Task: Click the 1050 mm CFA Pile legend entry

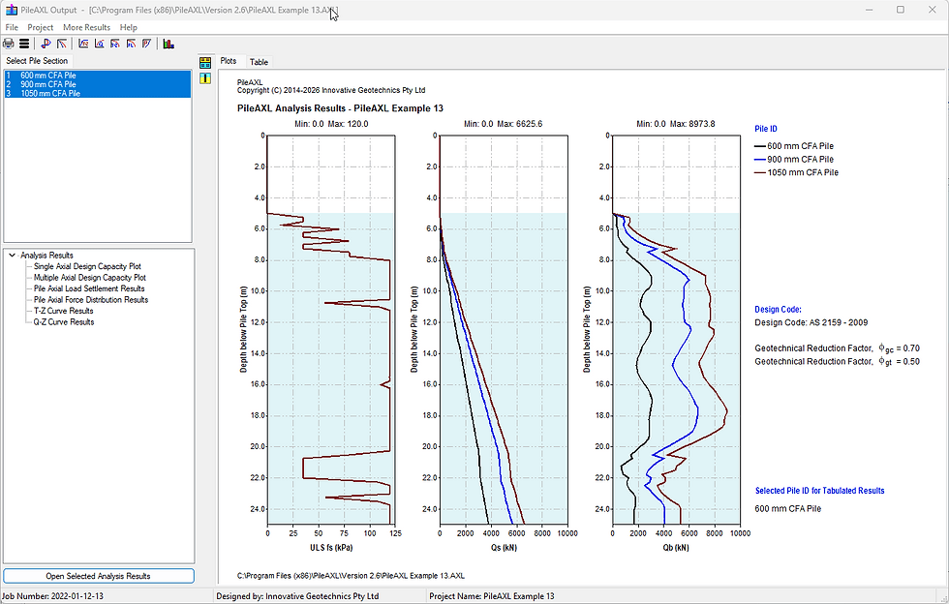Action: (796, 172)
